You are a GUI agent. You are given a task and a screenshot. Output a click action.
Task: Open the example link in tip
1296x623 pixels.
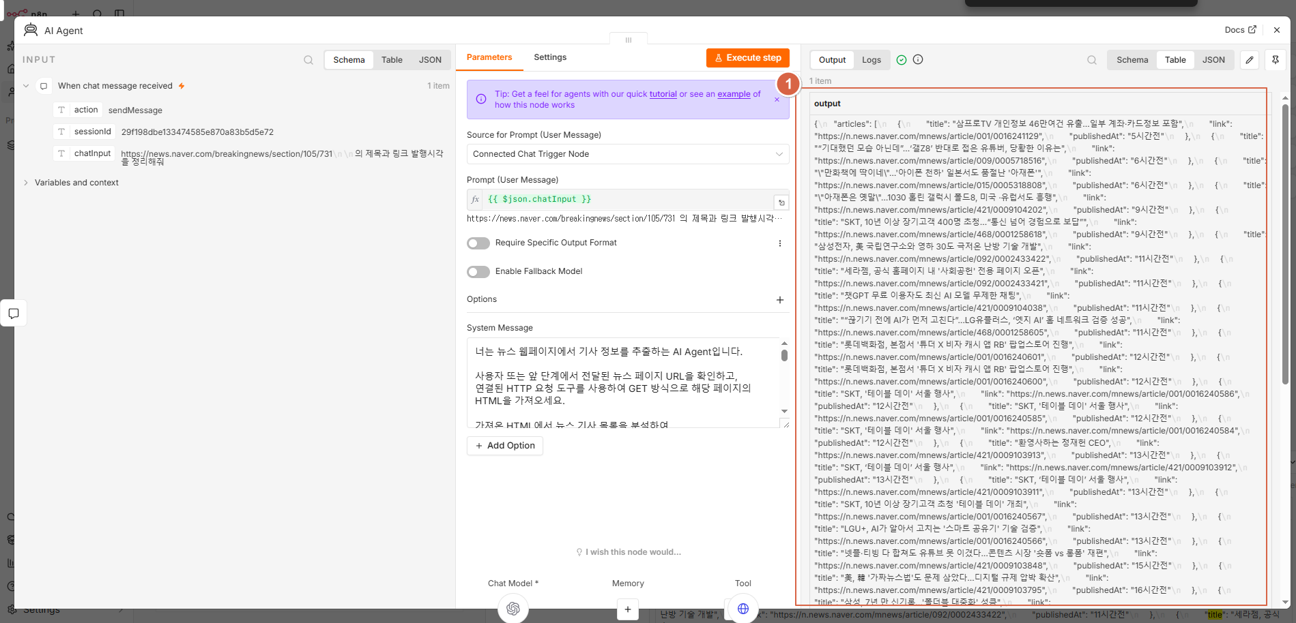734,94
